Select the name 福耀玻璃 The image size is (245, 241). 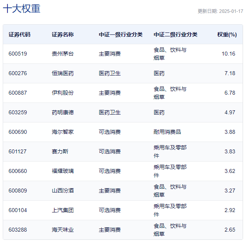(63, 171)
